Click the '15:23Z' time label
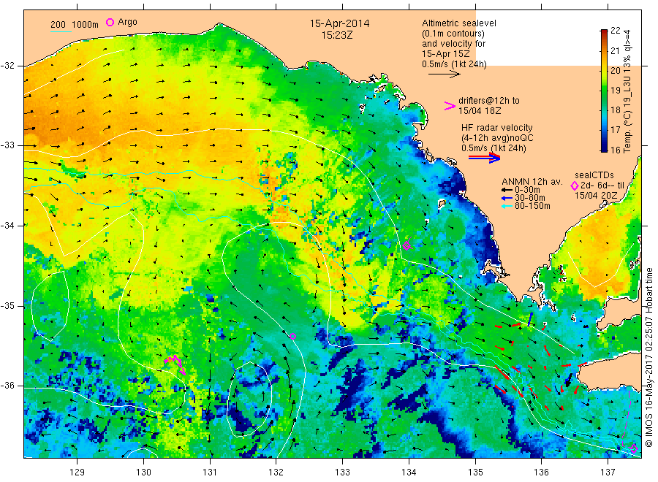This screenshot has height=482, width=658. coord(337,35)
